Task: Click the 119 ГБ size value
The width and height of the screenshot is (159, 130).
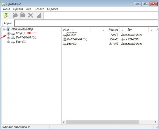Action: coord(114,35)
